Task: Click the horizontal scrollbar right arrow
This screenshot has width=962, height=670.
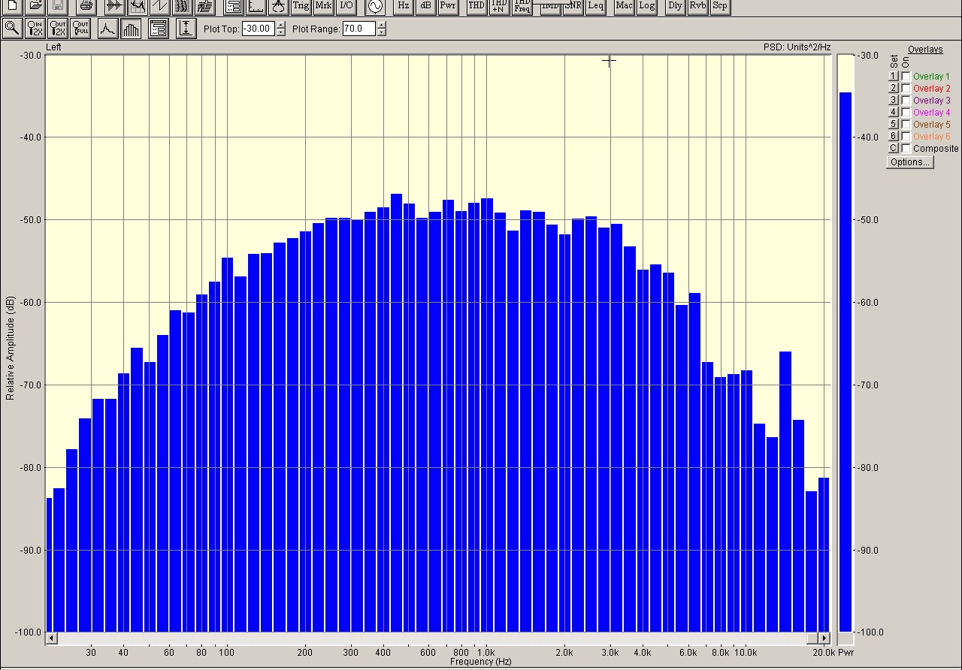Action: (x=824, y=638)
